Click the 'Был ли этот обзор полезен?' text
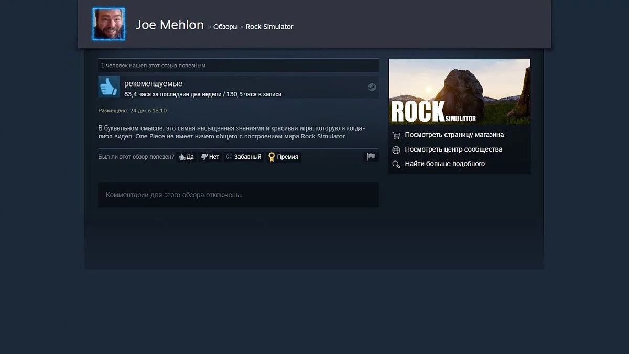Image resolution: width=629 pixels, height=354 pixels. coord(136,157)
